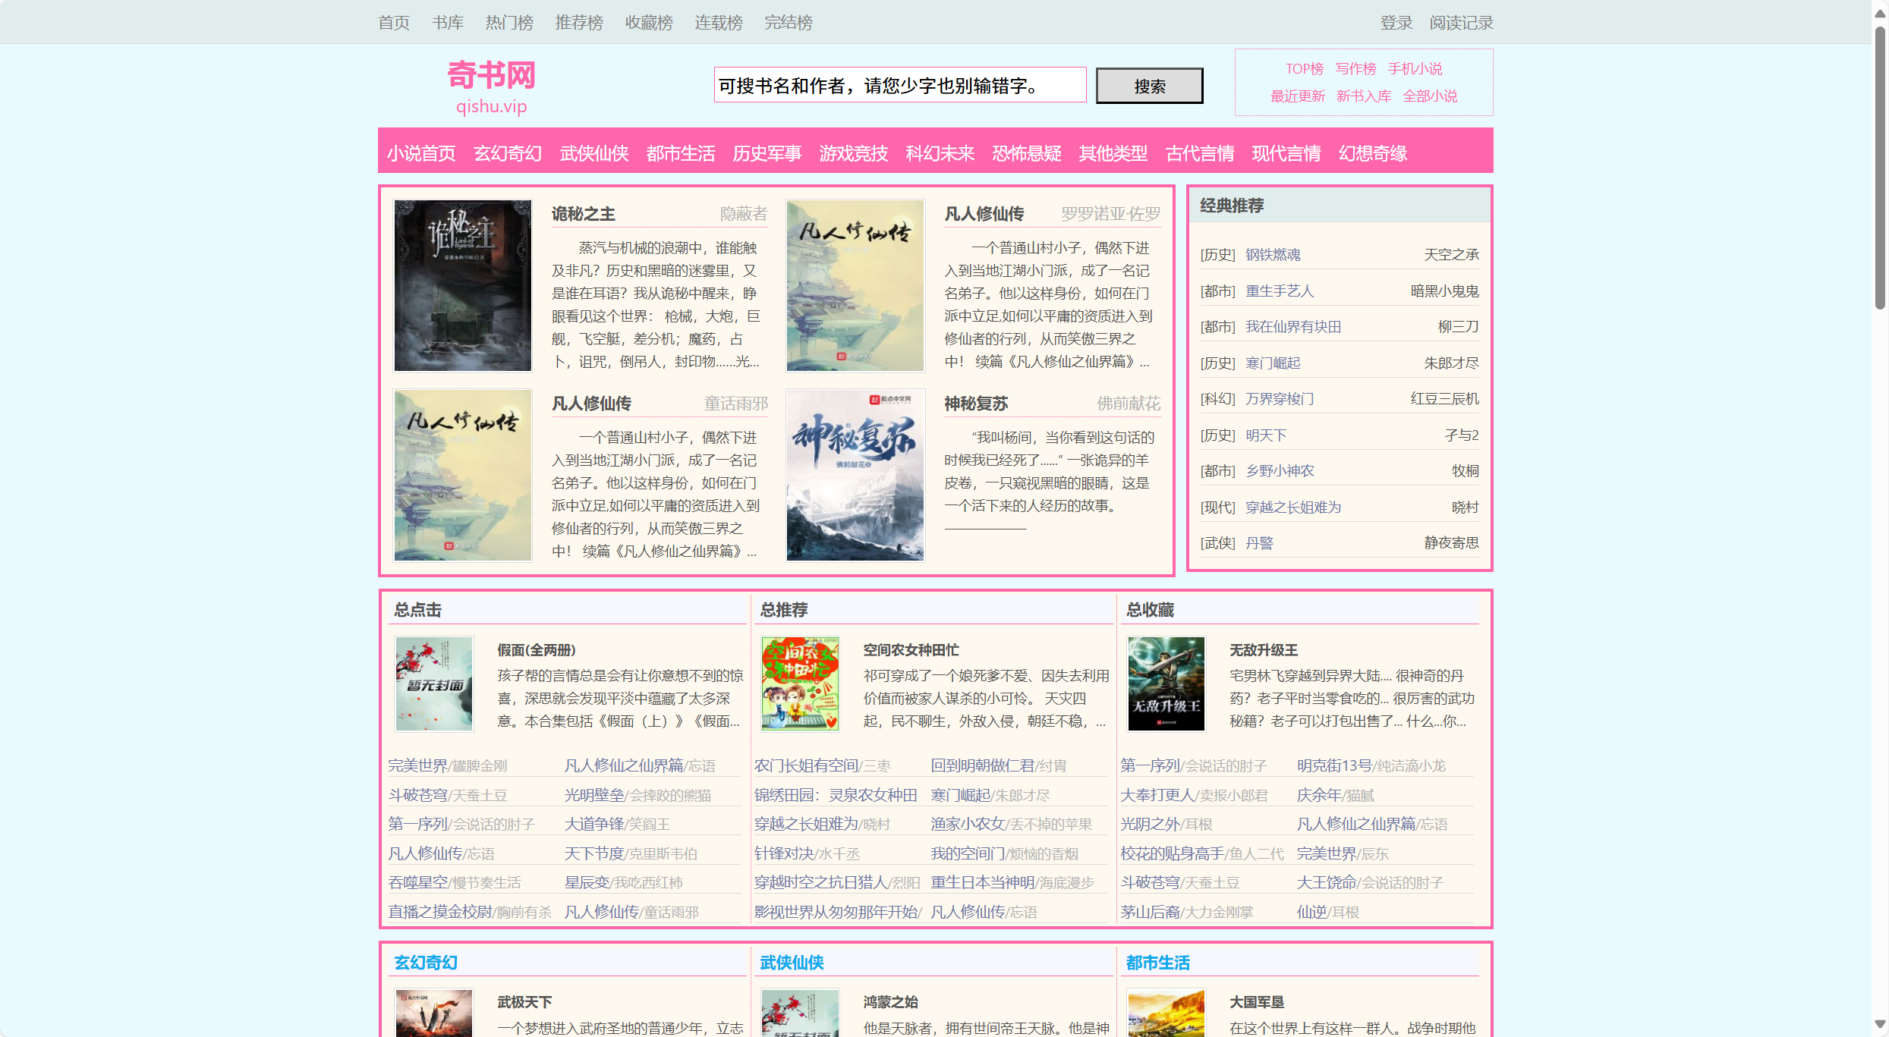This screenshot has width=1889, height=1037.
Task: Open the 神秘复苏 book cover
Action: pyautogui.click(x=855, y=476)
